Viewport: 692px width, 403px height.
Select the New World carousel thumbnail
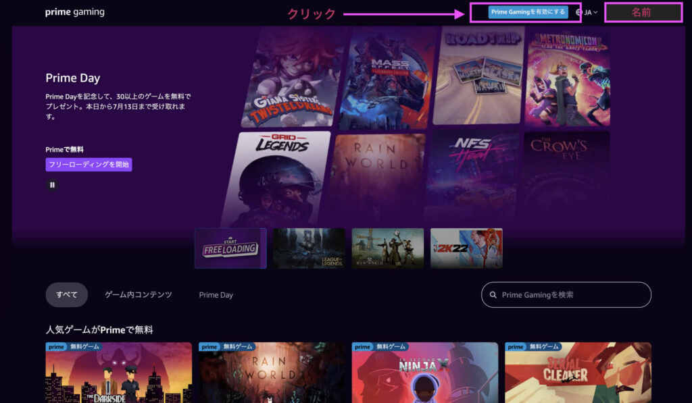(x=387, y=248)
